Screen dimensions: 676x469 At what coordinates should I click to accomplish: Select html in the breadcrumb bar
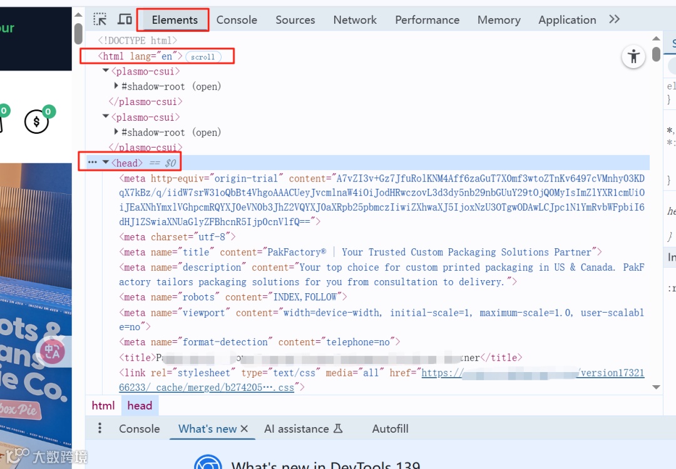[x=103, y=406]
